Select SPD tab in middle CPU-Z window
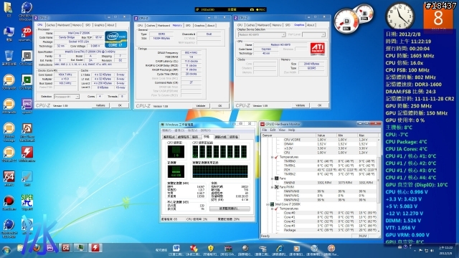This screenshot has width=459, height=258. (x=188, y=26)
